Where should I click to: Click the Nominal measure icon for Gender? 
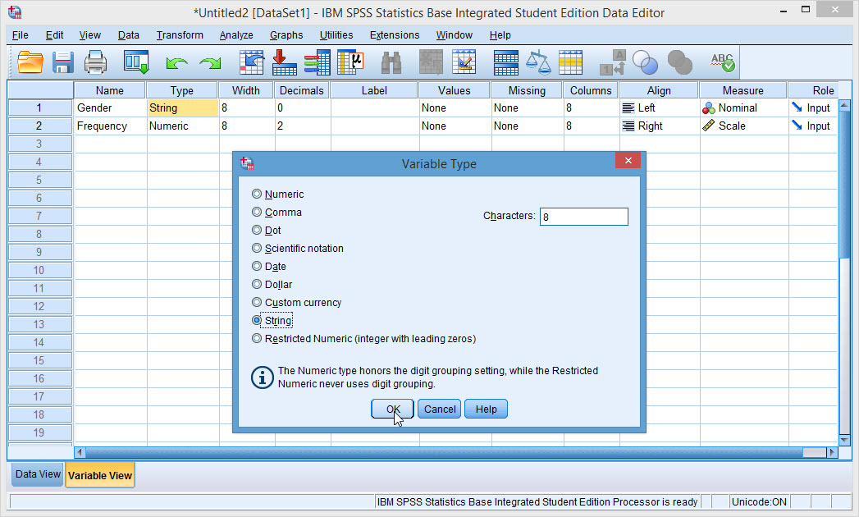pyautogui.click(x=708, y=108)
